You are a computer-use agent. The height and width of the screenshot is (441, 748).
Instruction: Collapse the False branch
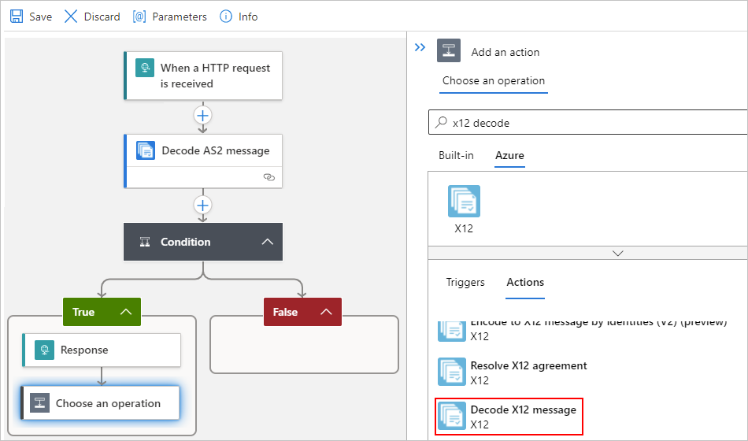327,312
